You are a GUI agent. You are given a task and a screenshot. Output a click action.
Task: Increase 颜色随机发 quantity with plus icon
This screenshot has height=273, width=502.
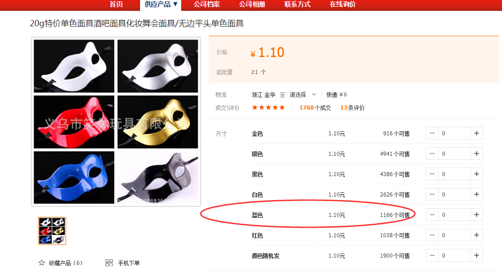[476, 255]
